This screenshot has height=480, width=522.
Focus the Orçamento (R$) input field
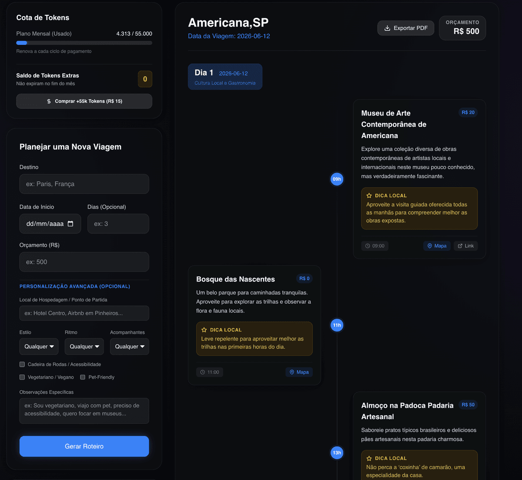click(84, 262)
